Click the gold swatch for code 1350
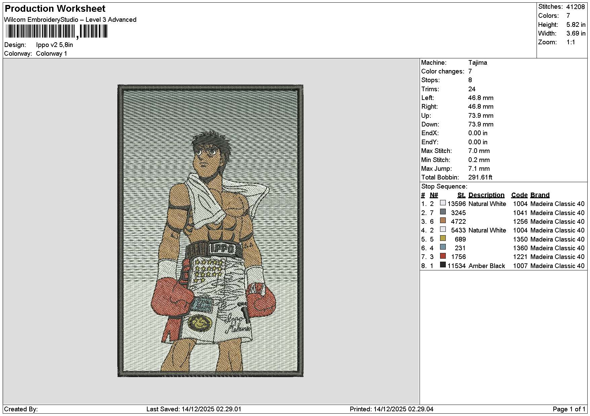 coord(443,238)
